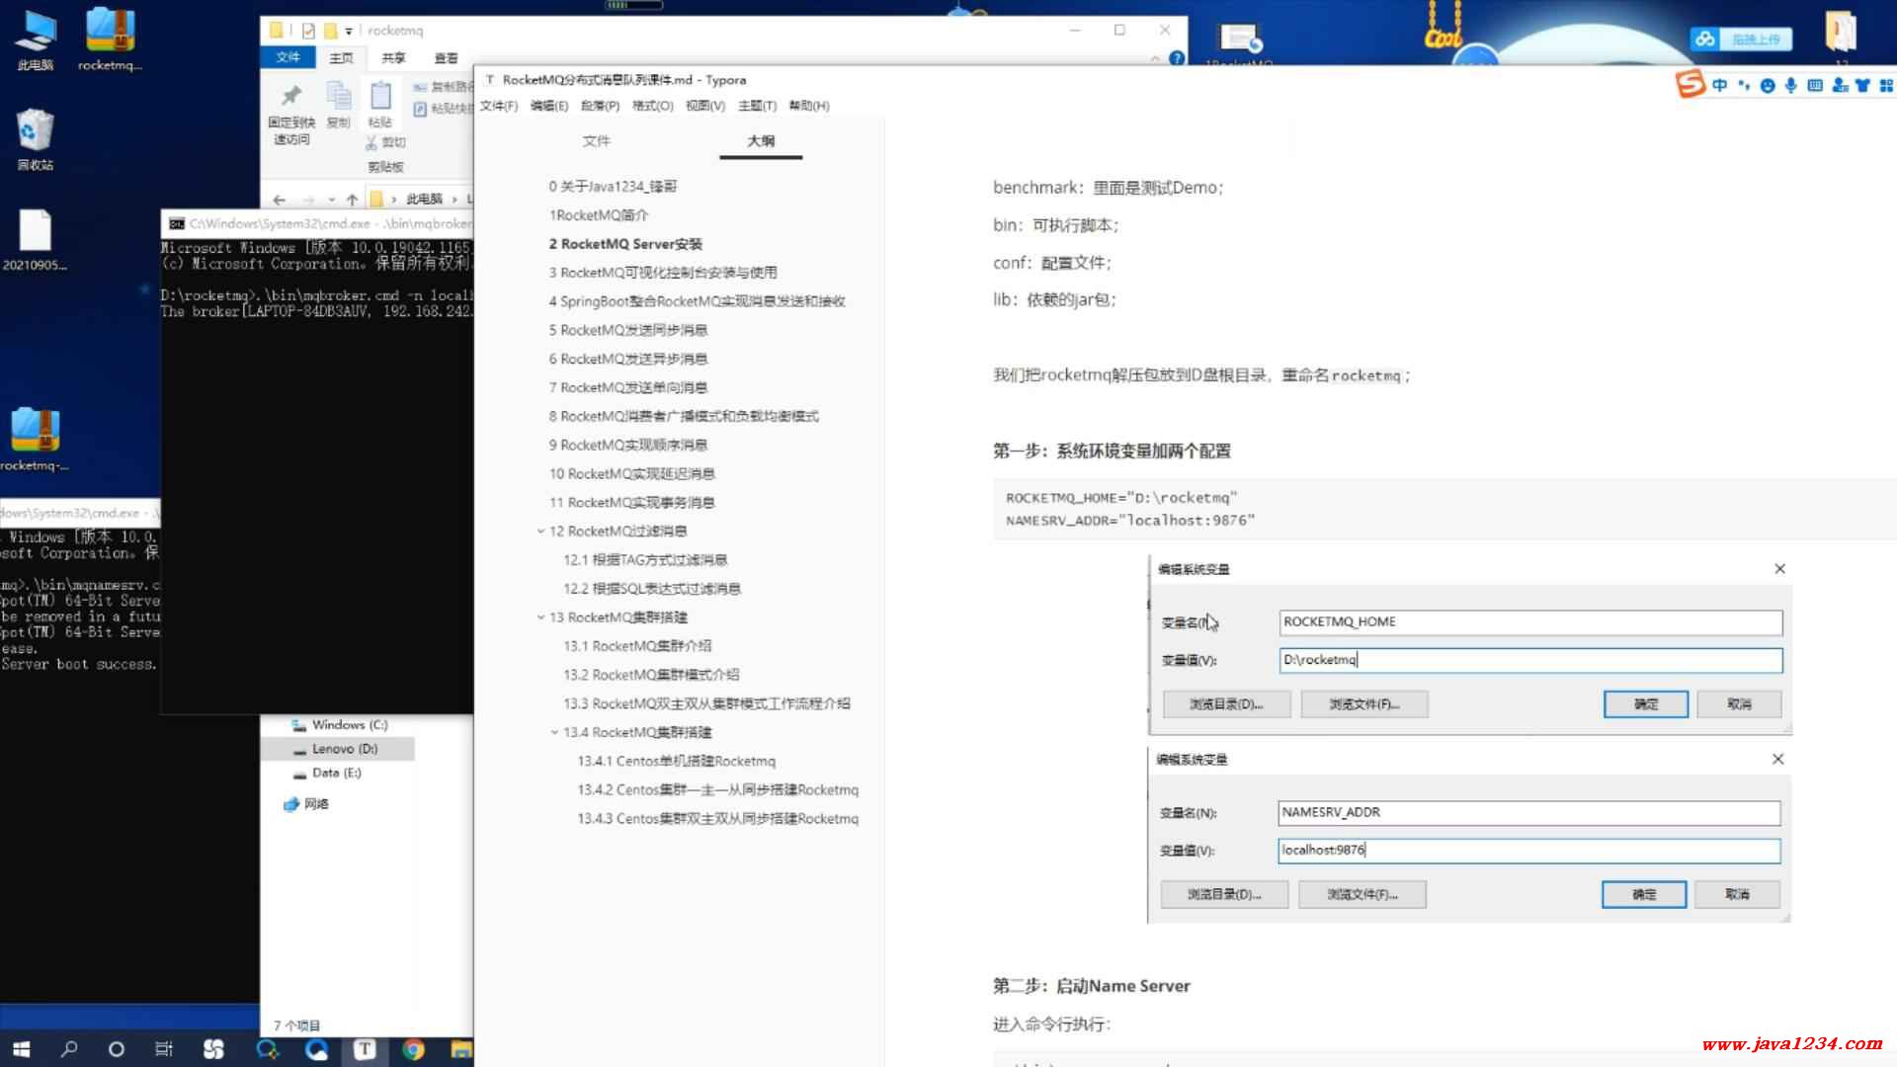The height and width of the screenshot is (1067, 1897).
Task: Open Typora 视图(V) menu
Action: click(x=705, y=106)
